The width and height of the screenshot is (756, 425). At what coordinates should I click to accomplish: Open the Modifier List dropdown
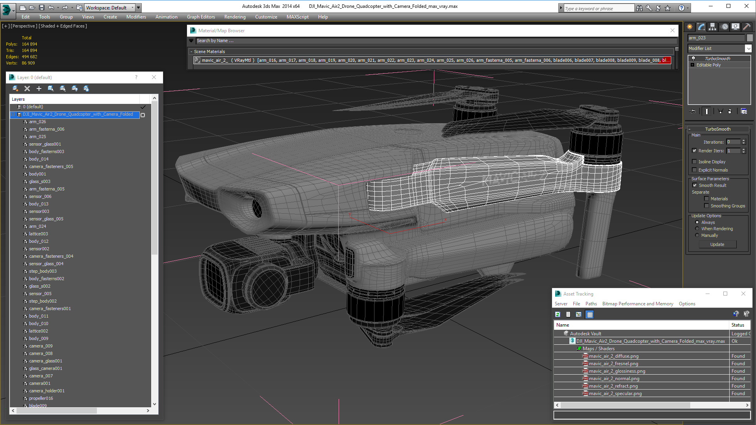[748, 48]
